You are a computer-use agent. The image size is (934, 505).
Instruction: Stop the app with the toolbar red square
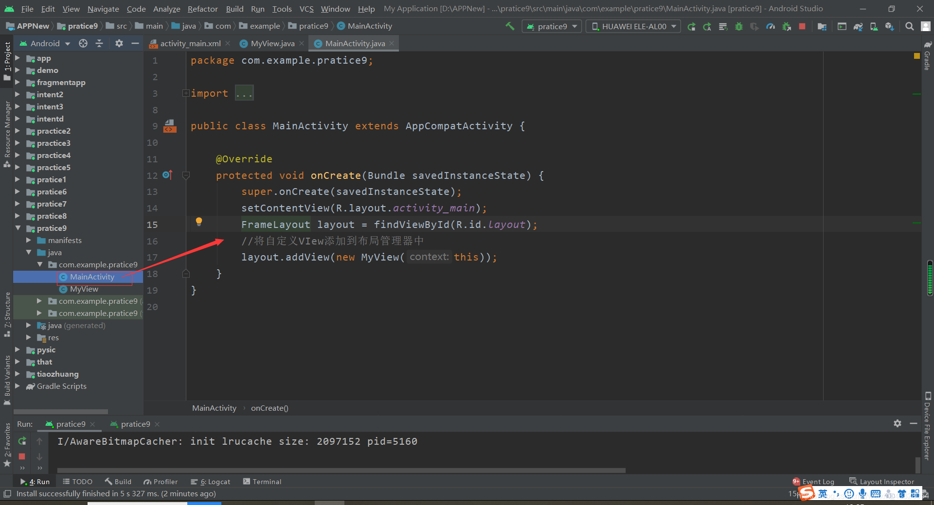click(x=802, y=26)
